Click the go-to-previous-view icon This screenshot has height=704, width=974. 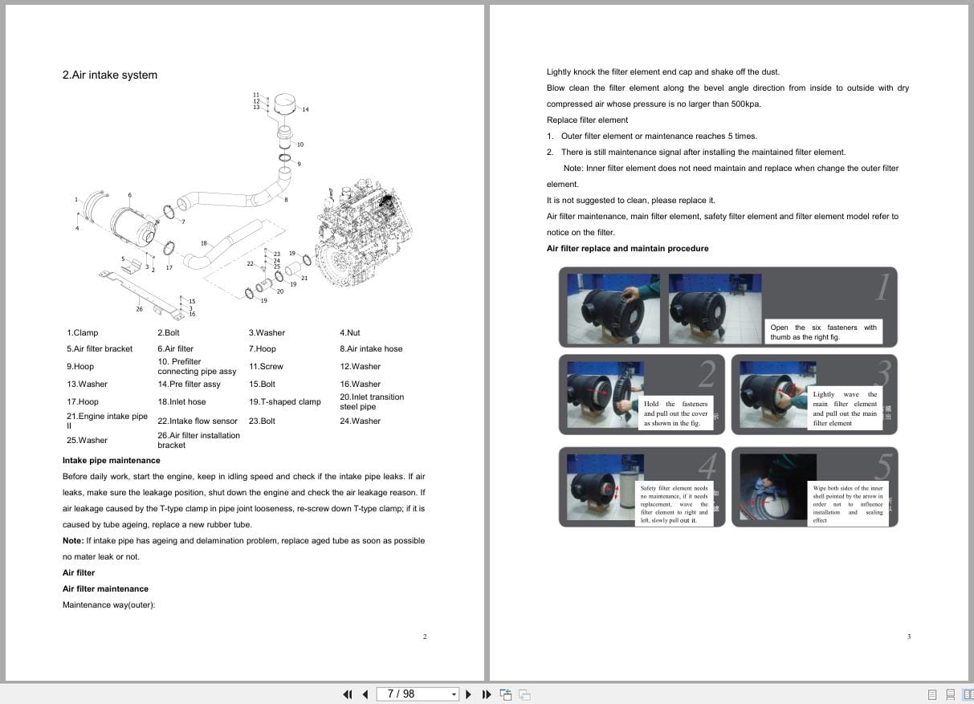click(506, 694)
